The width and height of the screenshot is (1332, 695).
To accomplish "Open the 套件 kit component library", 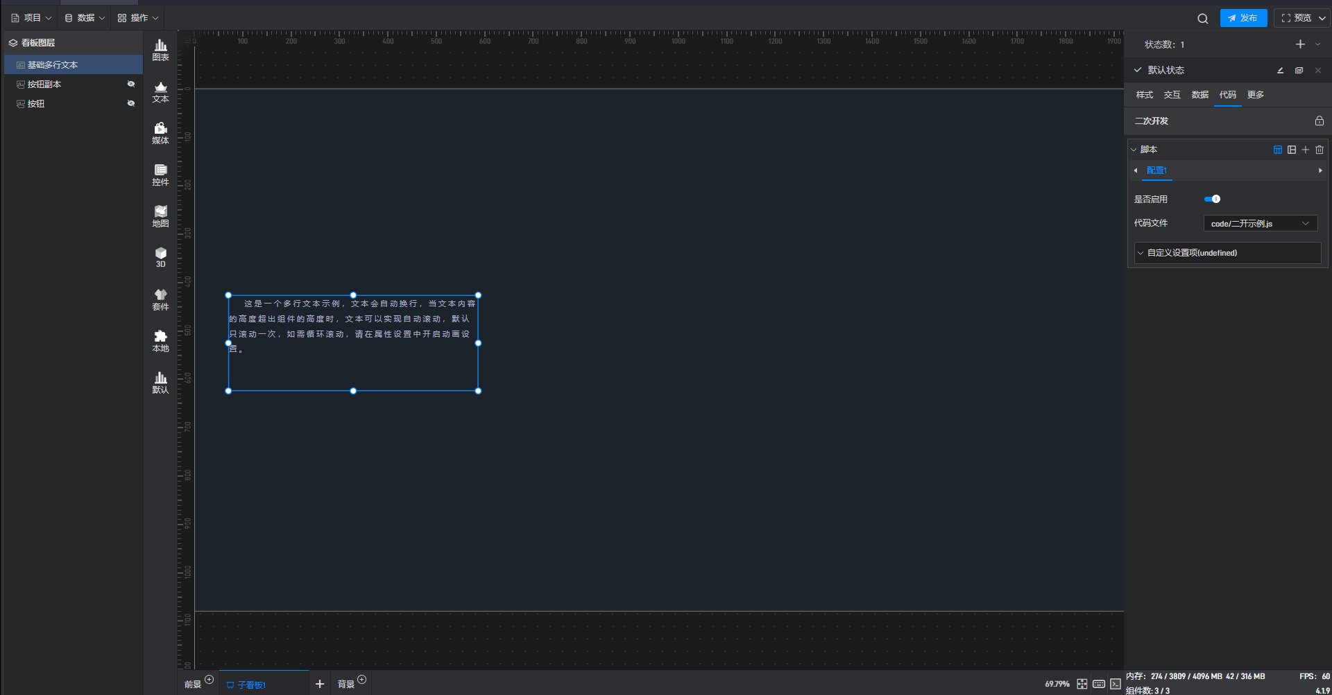I will pos(160,299).
